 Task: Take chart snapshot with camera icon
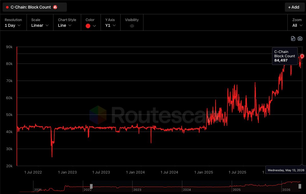tap(300, 38)
